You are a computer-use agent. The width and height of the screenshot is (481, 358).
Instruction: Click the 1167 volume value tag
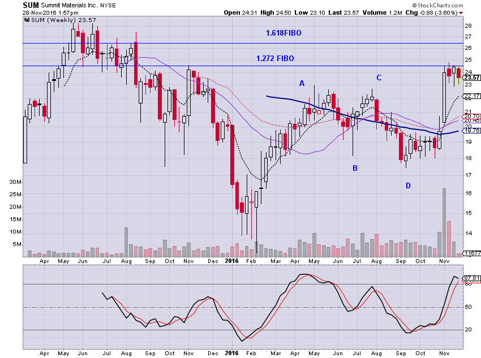(x=472, y=253)
